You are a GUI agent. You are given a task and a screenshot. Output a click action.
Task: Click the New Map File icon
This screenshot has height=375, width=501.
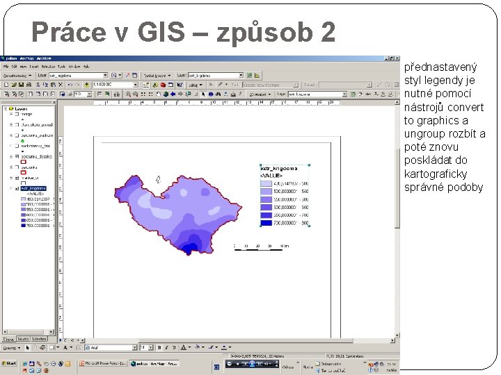6,85
